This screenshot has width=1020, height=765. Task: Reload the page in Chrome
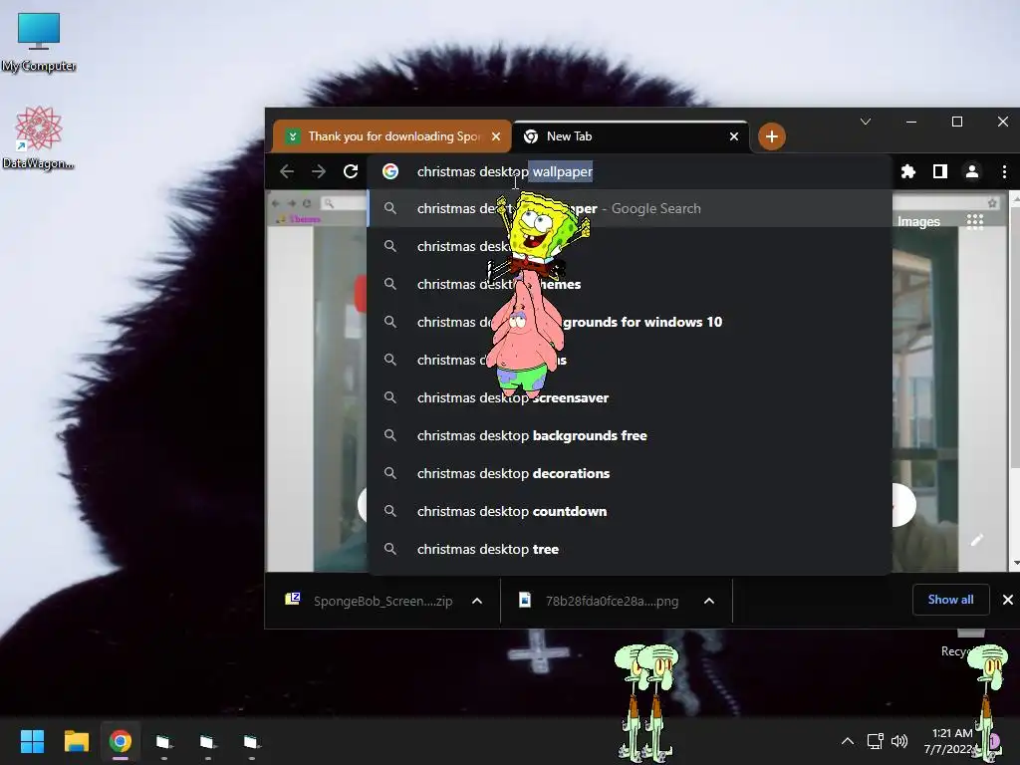click(351, 171)
